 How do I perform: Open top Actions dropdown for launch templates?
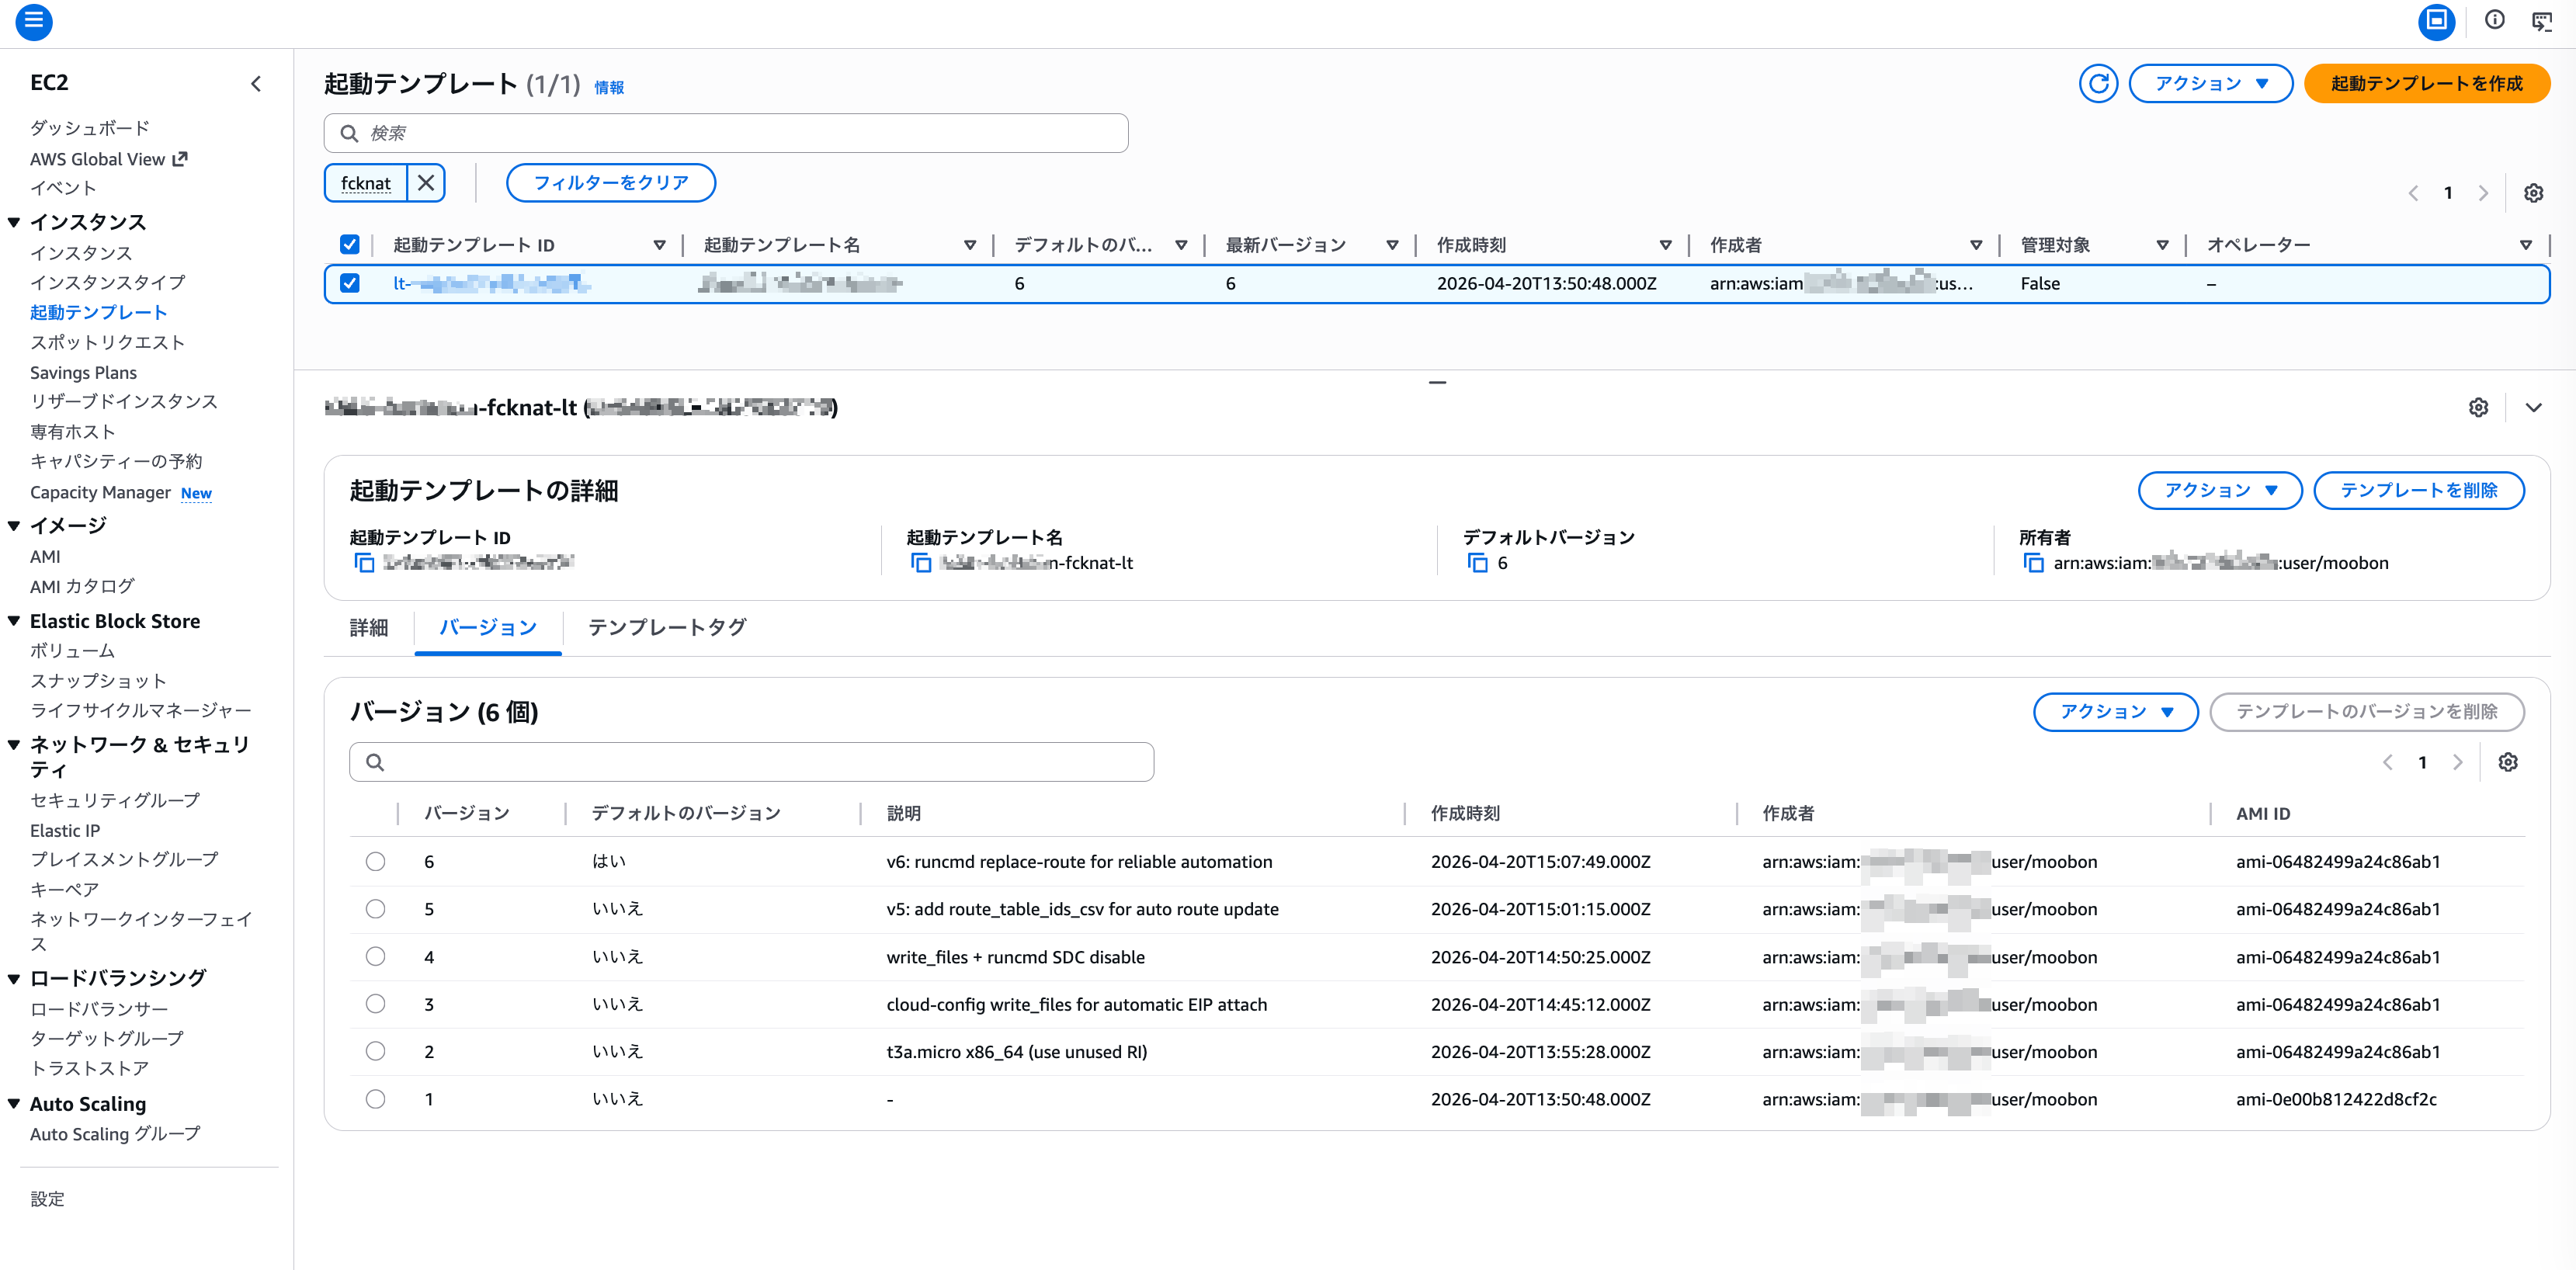pyautogui.click(x=2210, y=84)
